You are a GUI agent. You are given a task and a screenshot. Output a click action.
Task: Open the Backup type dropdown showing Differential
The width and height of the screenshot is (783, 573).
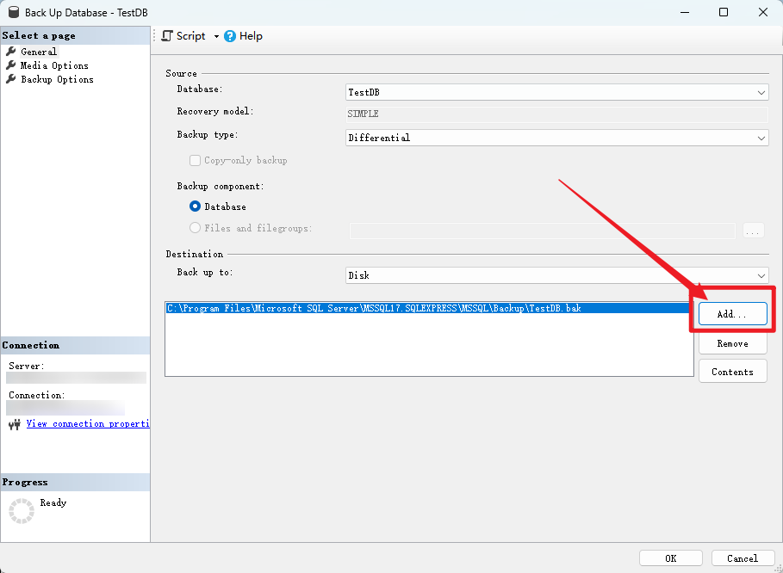[556, 138]
